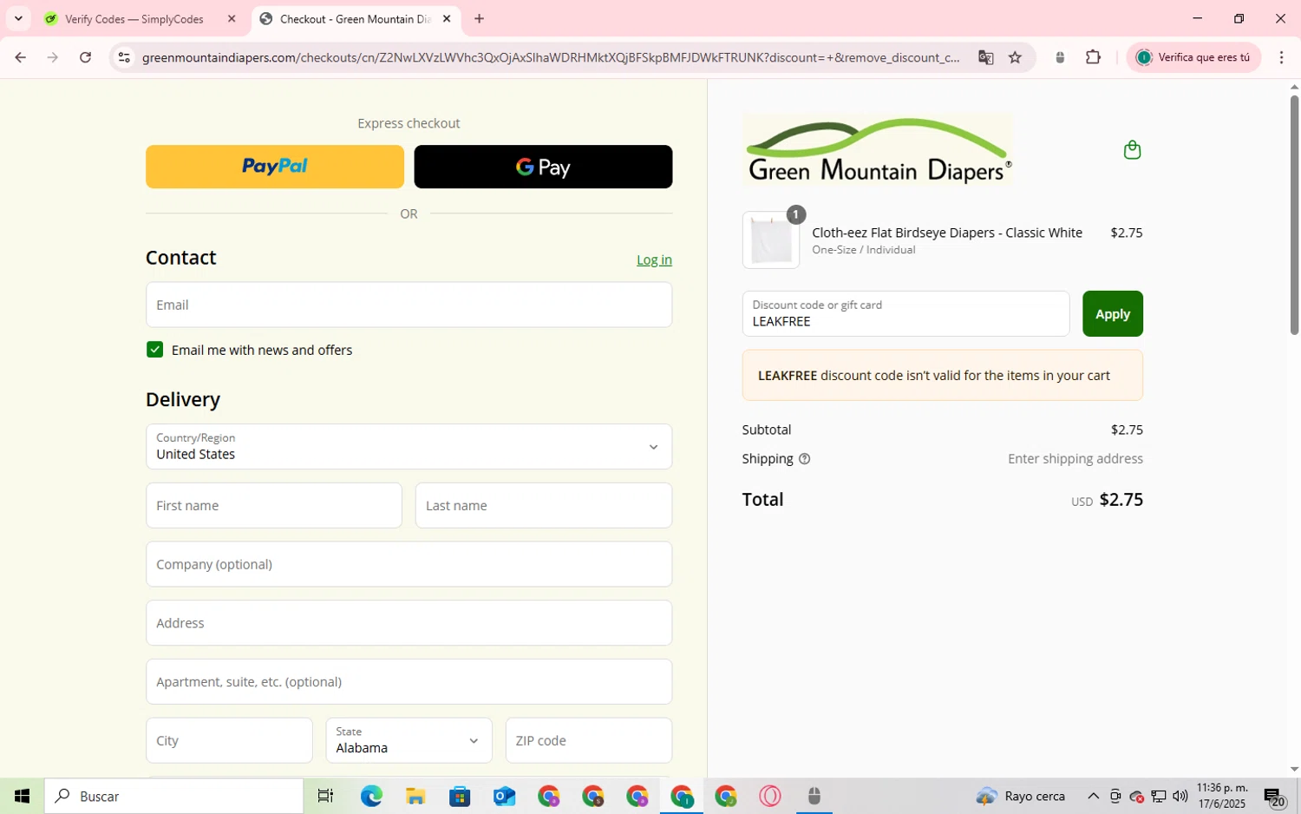This screenshot has width=1301, height=814.
Task: Click the ZIP code field
Action: pyautogui.click(x=589, y=740)
